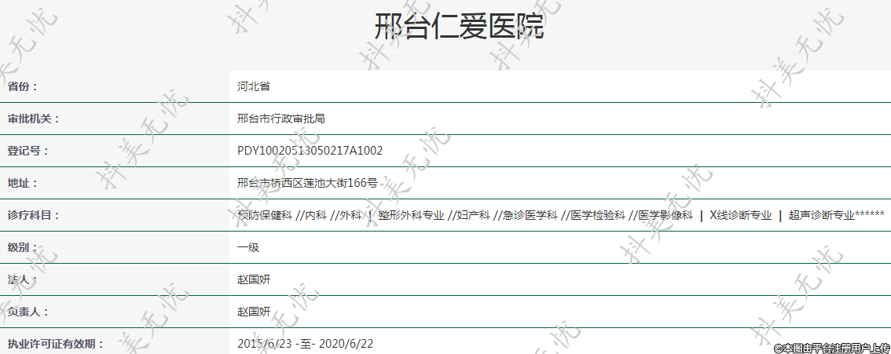Select the 一级 value in 级别 row
Viewport: 891px width, 354px height.
click(x=248, y=247)
